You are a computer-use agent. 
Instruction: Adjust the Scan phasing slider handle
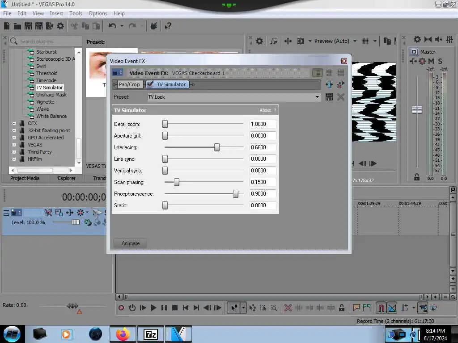coord(176,182)
